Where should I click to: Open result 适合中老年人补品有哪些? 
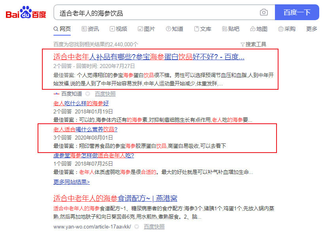pos(149,57)
